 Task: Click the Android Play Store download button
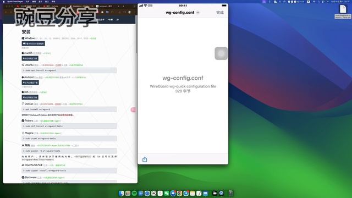pos(30,82)
